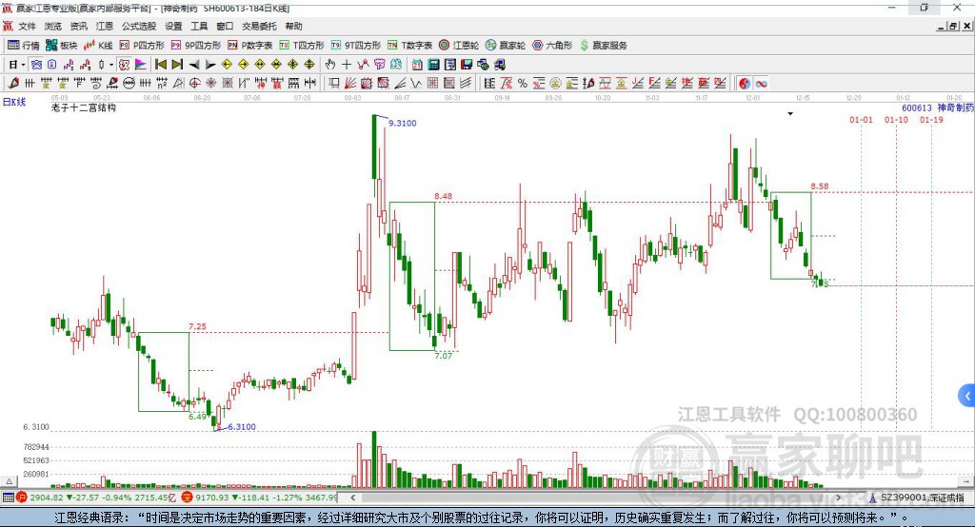
Task: Click the red floppy disk save icon
Action: click(467, 65)
